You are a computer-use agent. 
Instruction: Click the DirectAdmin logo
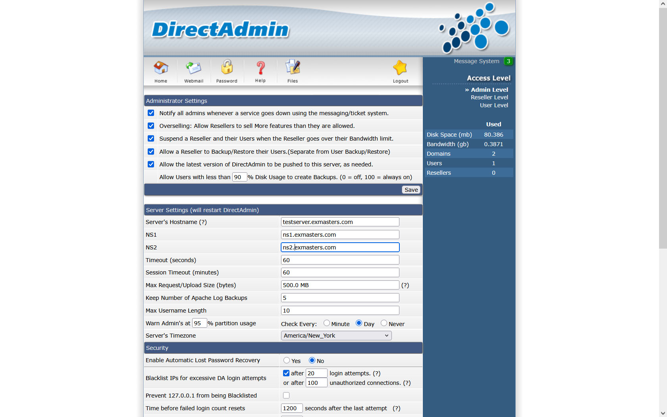pos(220,30)
